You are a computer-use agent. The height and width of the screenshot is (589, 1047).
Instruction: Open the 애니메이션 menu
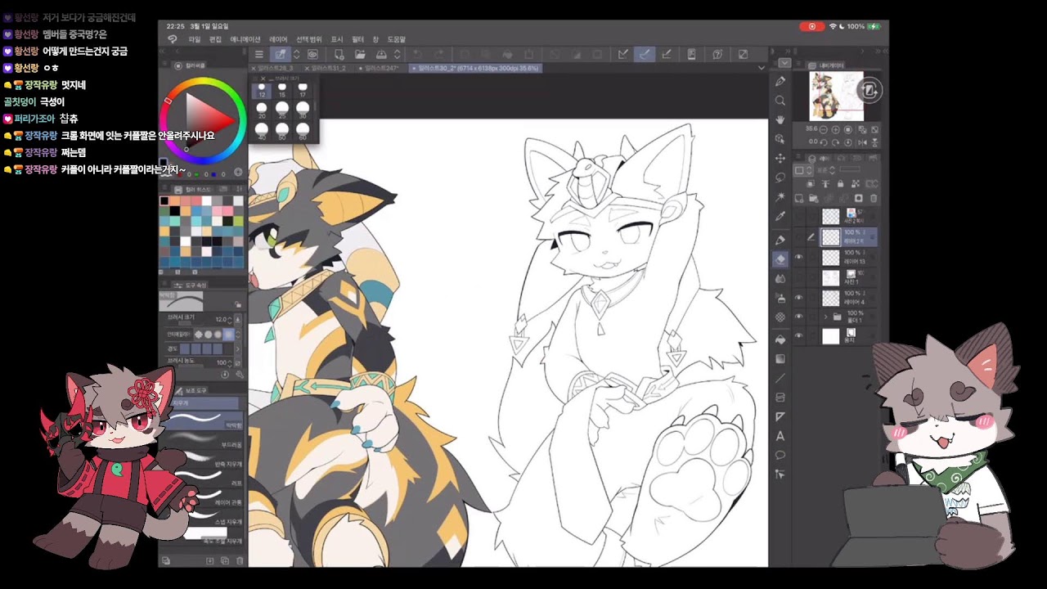click(245, 39)
